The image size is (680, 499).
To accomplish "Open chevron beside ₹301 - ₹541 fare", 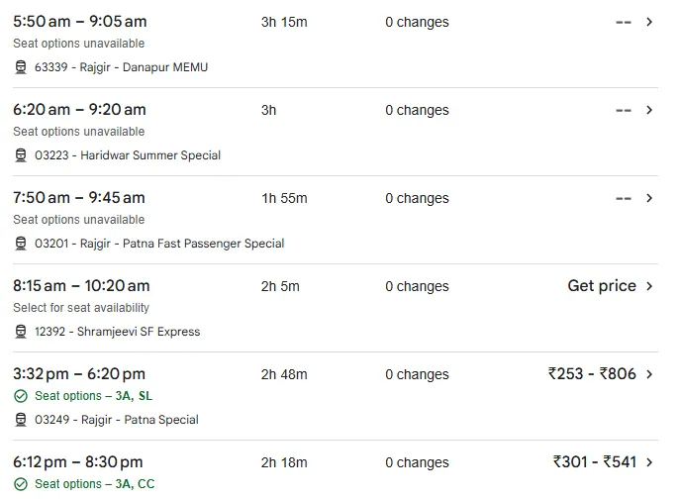I will [x=649, y=462].
